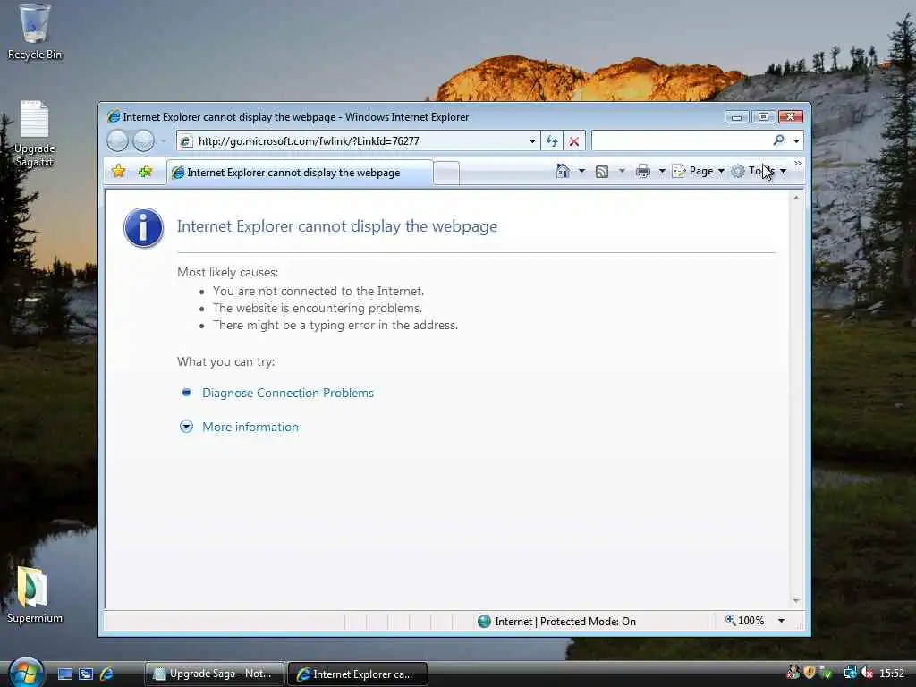This screenshot has width=916, height=687.
Task: Expand the address bar history dropdown
Action: [x=532, y=140]
